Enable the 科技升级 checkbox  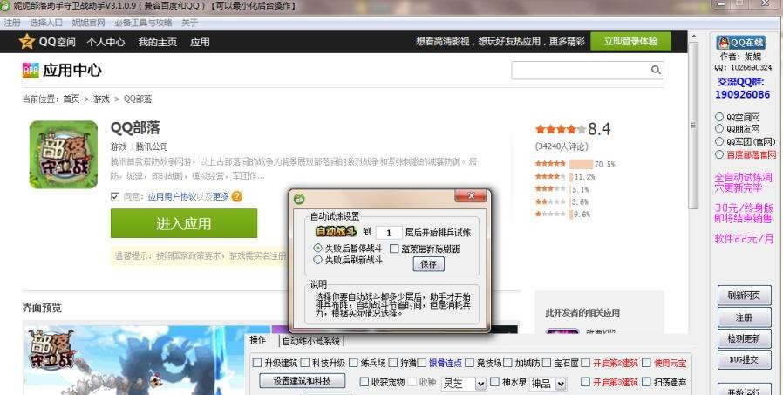(305, 363)
